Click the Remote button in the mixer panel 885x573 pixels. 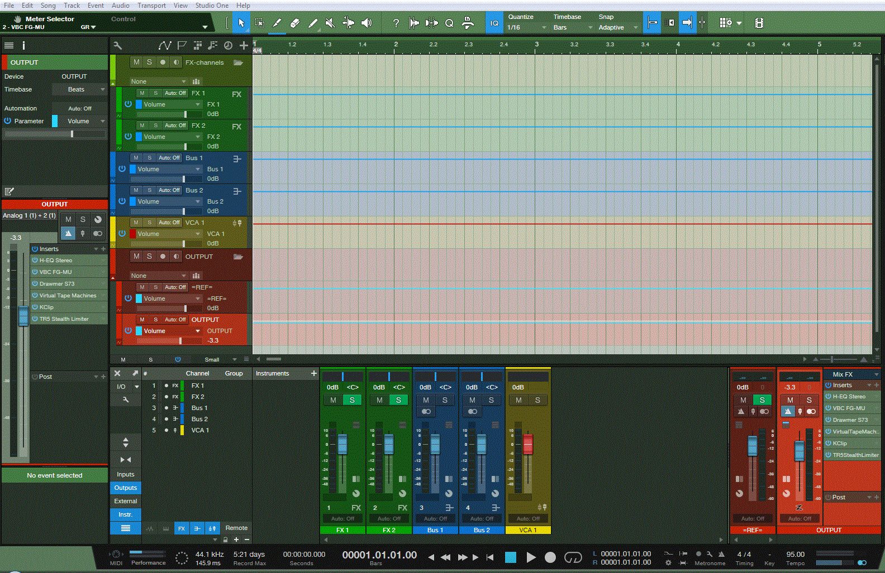point(236,528)
